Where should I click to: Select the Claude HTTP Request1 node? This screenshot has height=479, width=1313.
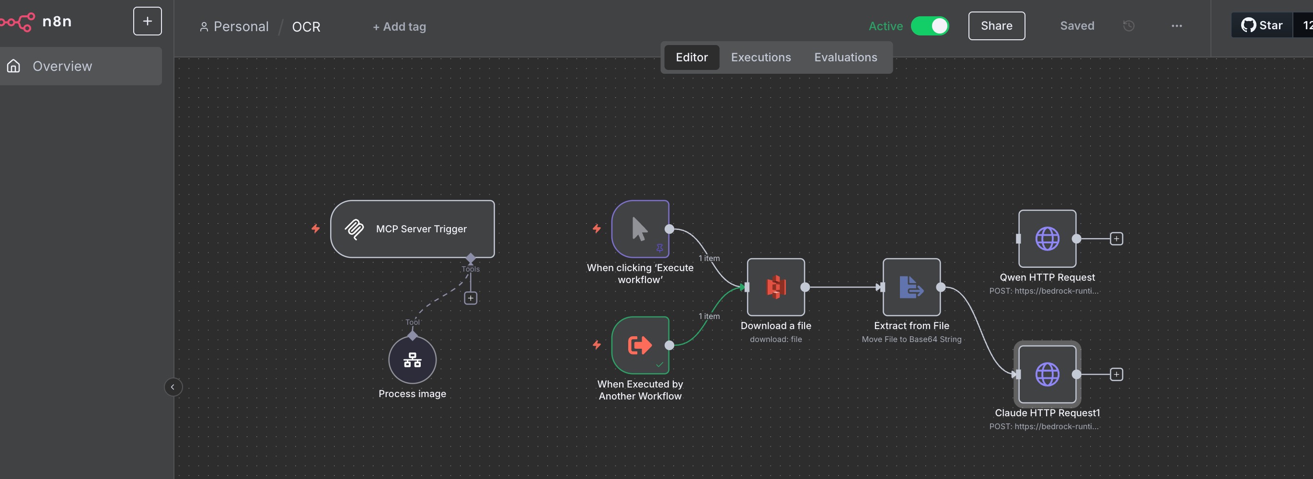point(1047,374)
